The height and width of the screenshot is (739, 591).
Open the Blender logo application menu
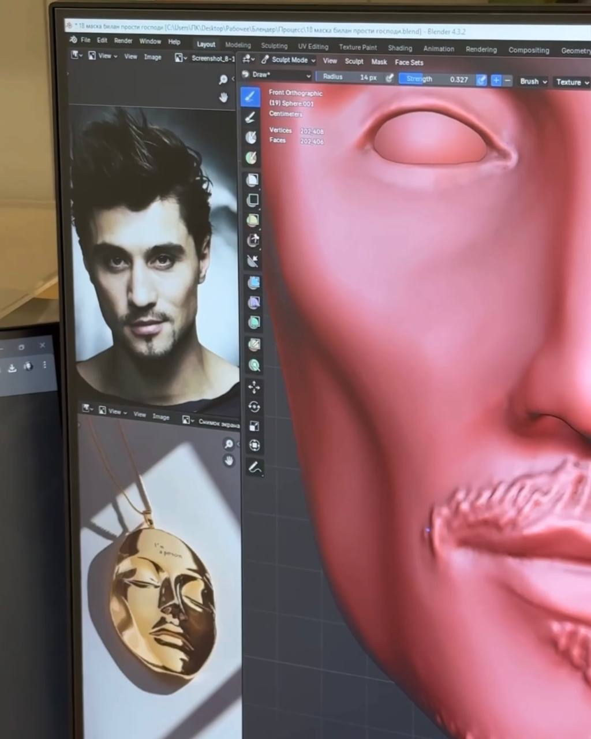click(73, 40)
